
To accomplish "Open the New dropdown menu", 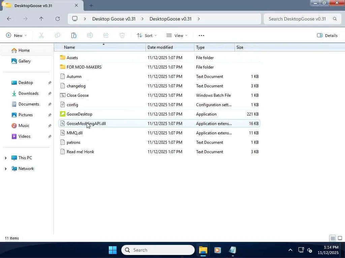I will click(x=16, y=35).
